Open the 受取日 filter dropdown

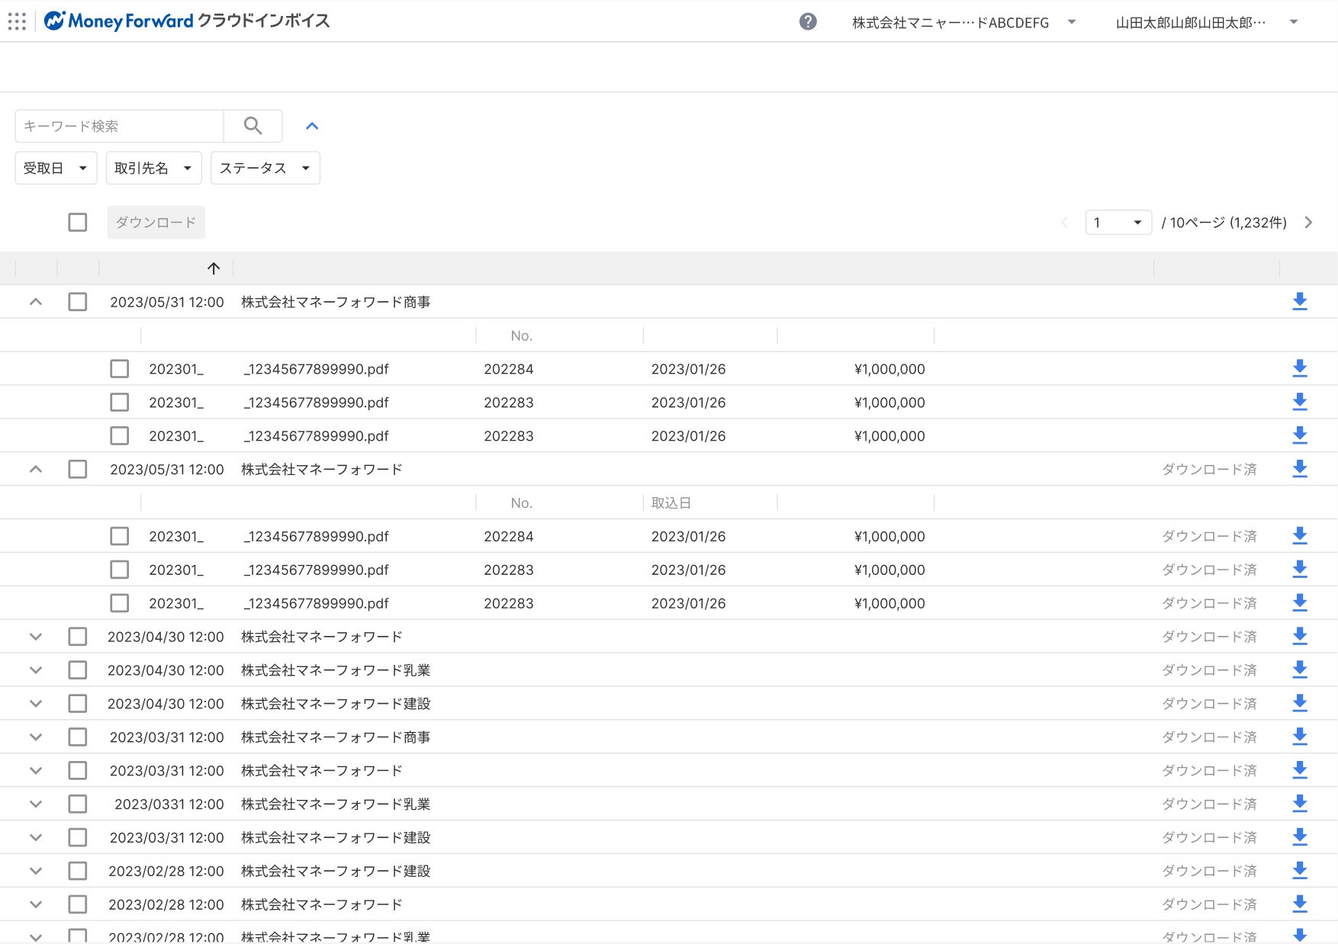coord(56,169)
